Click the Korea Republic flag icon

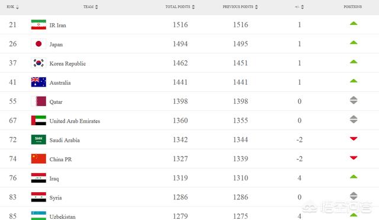coord(38,63)
